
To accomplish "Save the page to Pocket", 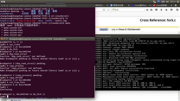I will coord(156,10).
